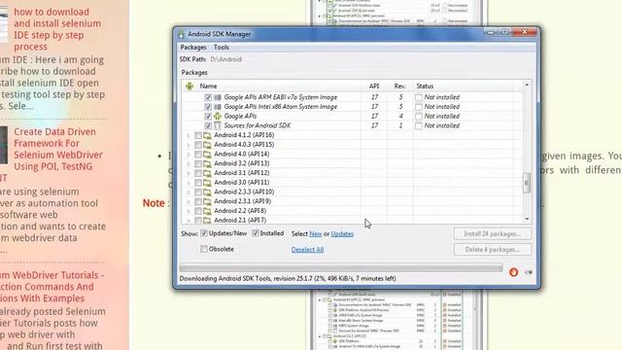Screen dimensions: 622x350
Task: Uncheck Google APIs Intel x86 Atom System Image
Action: point(208,107)
